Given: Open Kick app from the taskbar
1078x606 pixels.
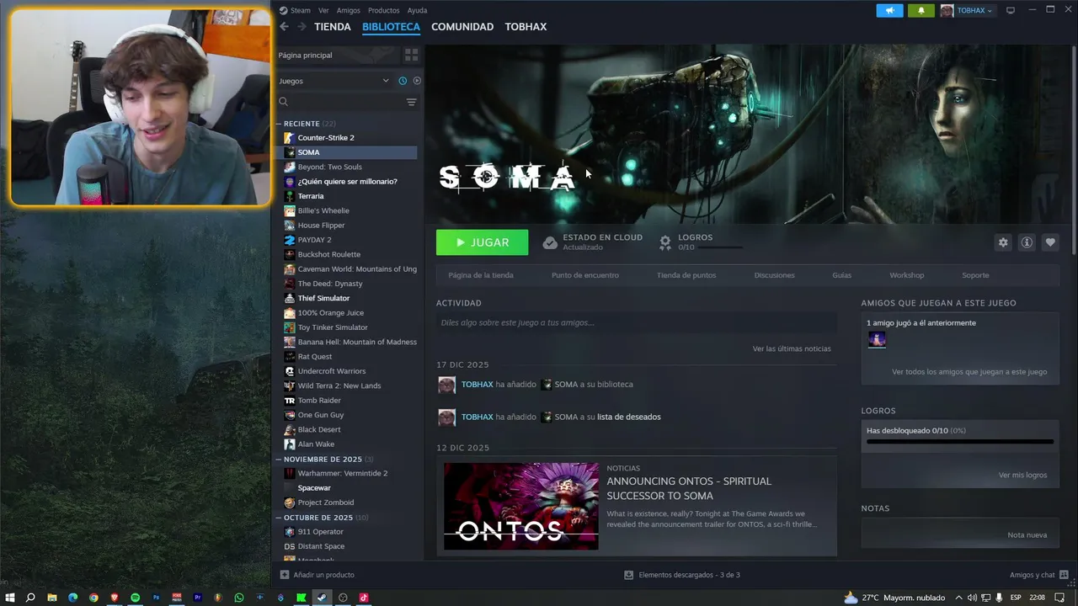Looking at the screenshot, I should click(x=302, y=598).
